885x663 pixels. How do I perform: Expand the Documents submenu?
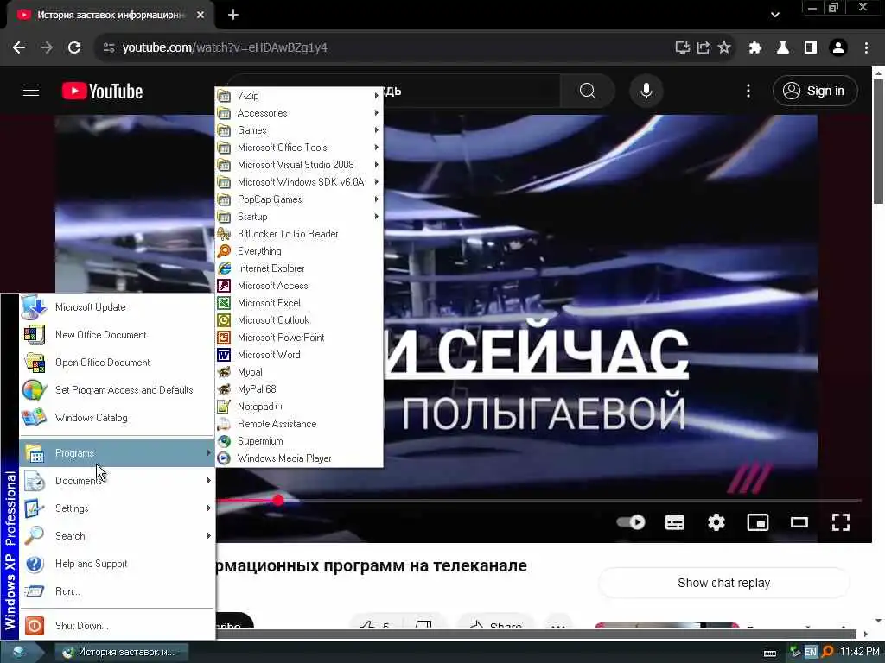[117, 481]
